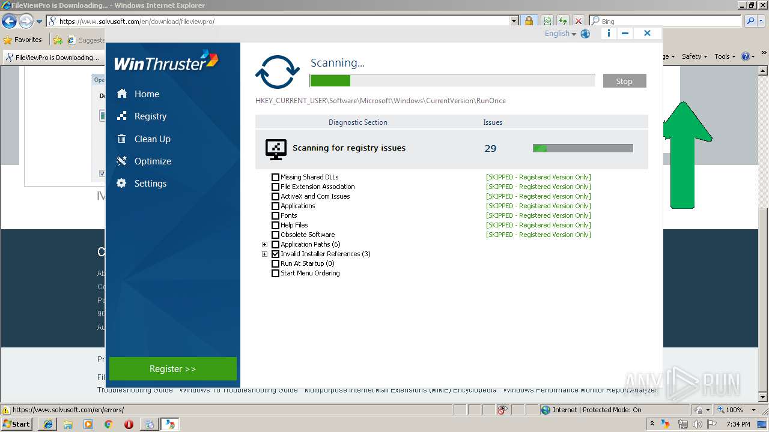Screen dimensions: 769x432
Task: Click the Diagnostic Section column header
Action: pos(358,122)
